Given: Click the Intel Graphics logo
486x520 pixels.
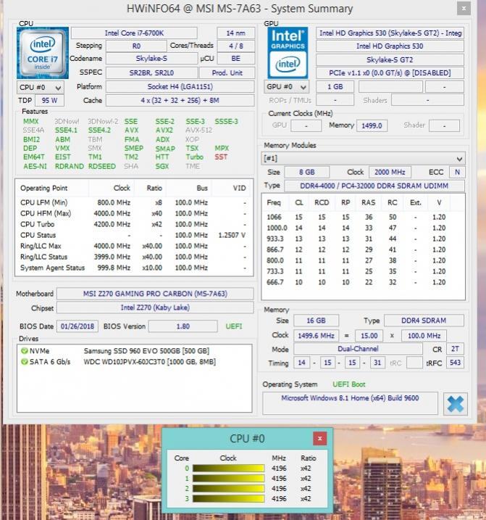Looking at the screenshot, I should point(288,53).
